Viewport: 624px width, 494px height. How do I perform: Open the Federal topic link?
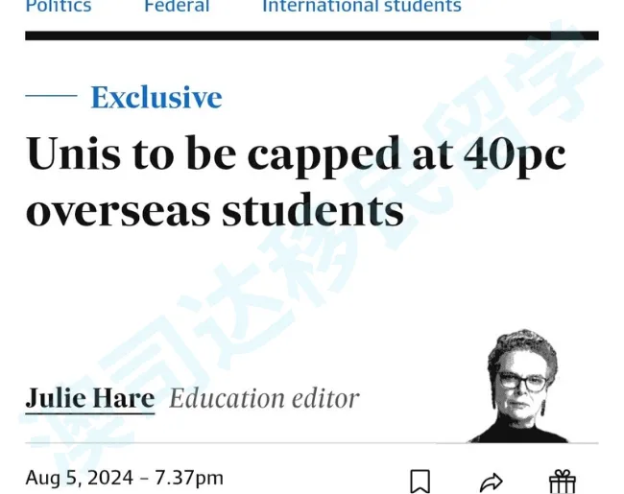[176, 7]
